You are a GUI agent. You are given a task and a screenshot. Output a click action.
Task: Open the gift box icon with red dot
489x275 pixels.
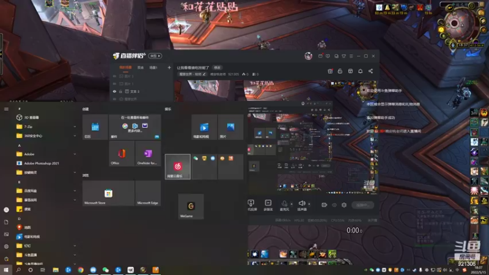pos(330,71)
